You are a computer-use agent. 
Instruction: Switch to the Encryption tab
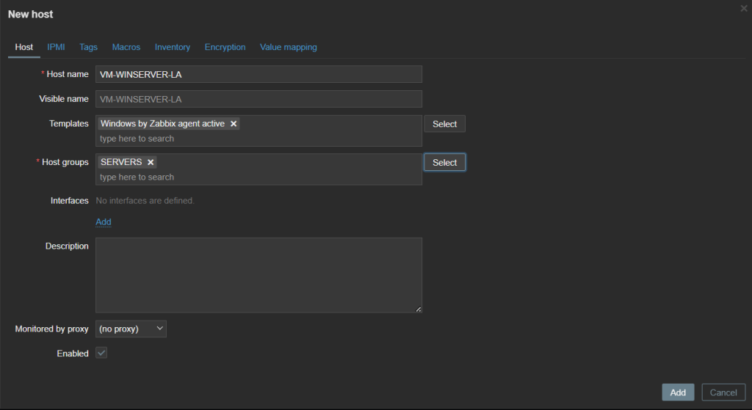point(225,47)
